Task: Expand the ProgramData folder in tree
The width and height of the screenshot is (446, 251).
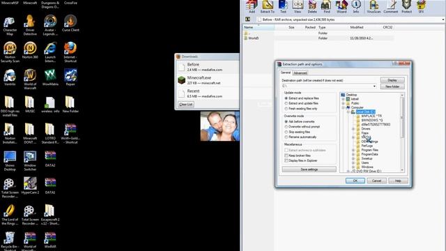Action: (x=353, y=154)
